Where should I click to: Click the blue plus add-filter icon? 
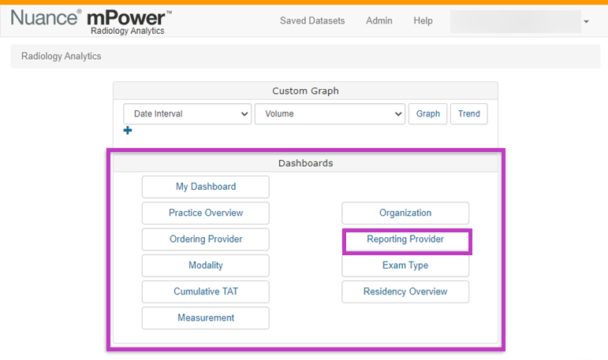click(128, 130)
